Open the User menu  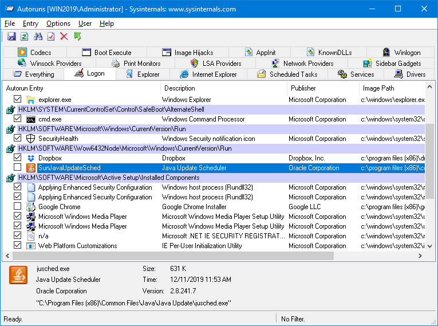click(x=85, y=23)
